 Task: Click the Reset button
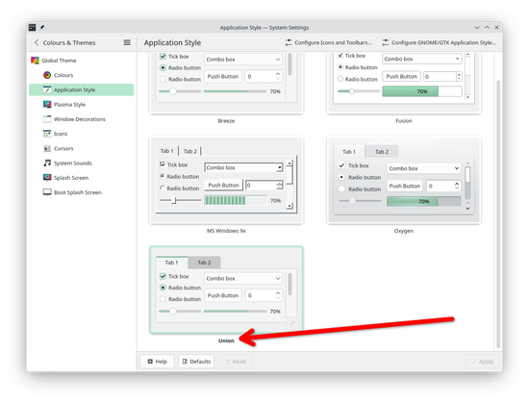click(x=236, y=362)
